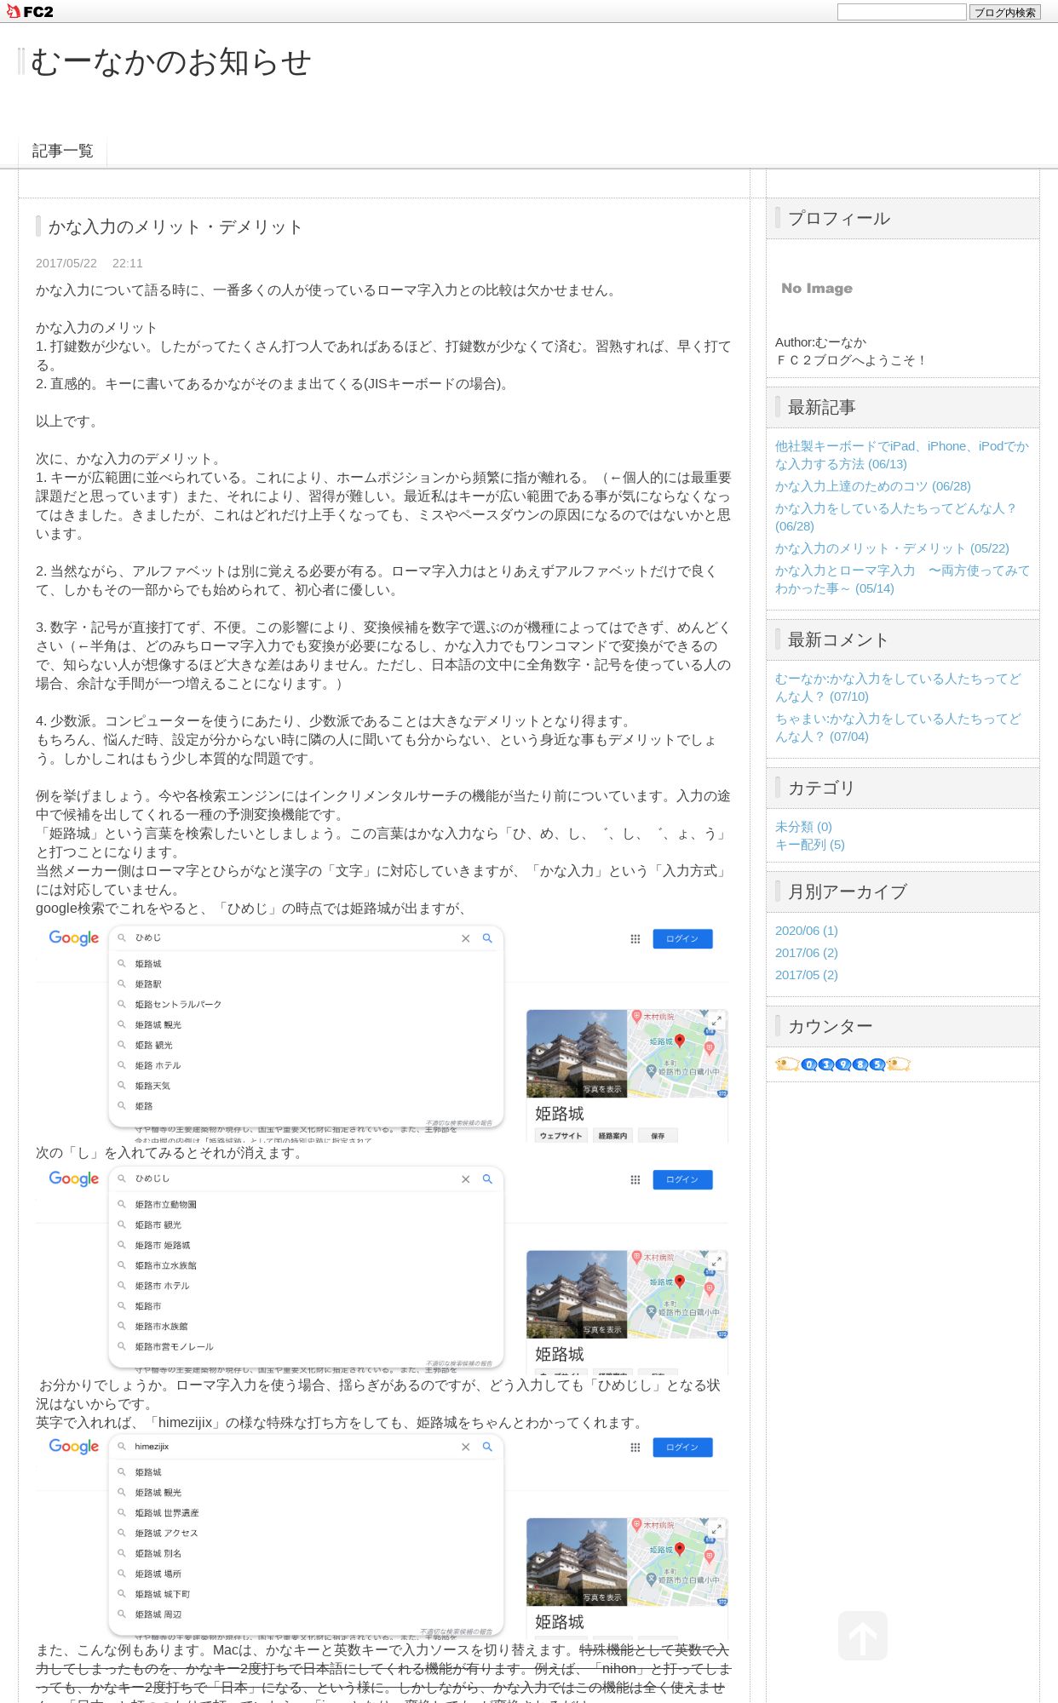Click the Google logo in the ひめじ screenshot
Screen dimensions: 1058x1703
pos(74,938)
